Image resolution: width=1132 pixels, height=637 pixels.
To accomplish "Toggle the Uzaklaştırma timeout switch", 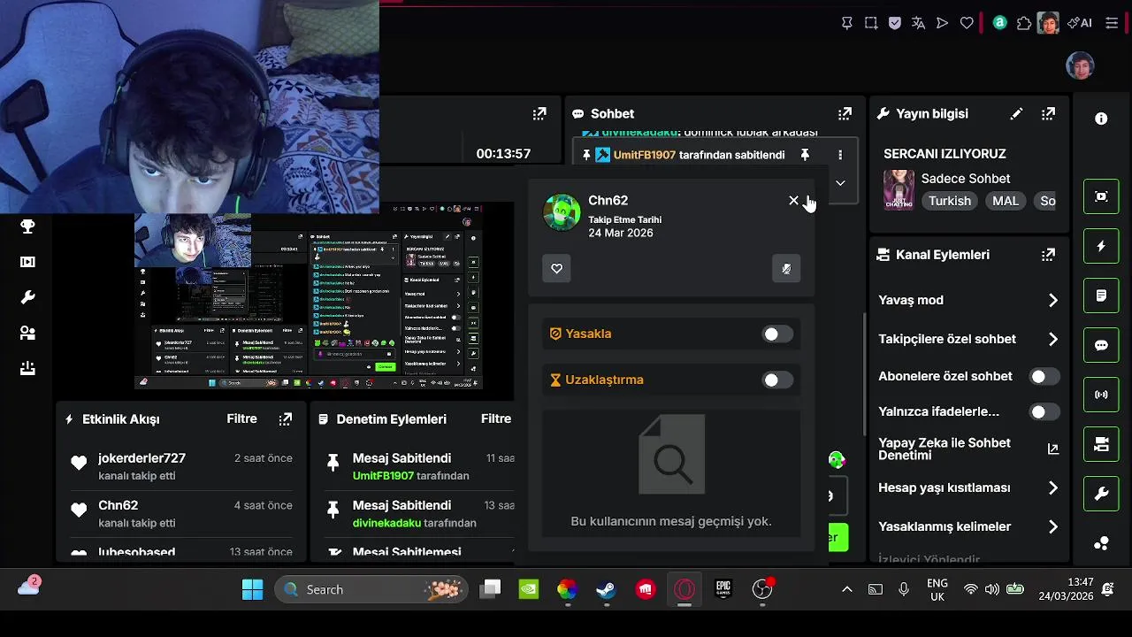I will (777, 380).
